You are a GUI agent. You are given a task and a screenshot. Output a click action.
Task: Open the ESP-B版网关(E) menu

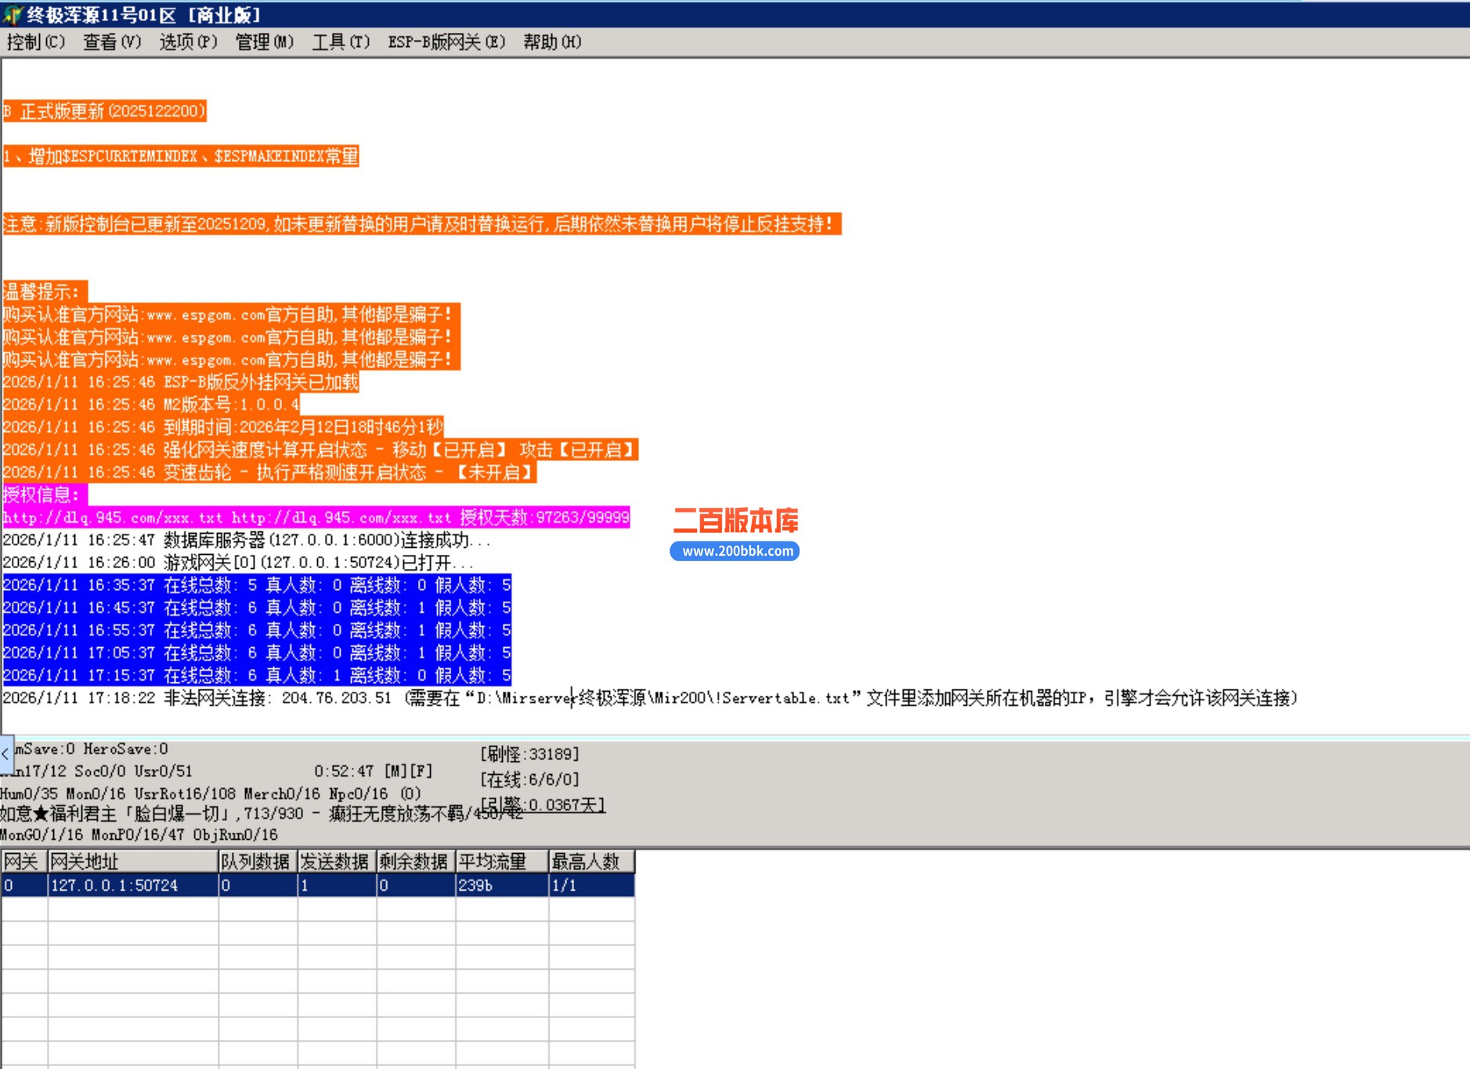tap(446, 42)
